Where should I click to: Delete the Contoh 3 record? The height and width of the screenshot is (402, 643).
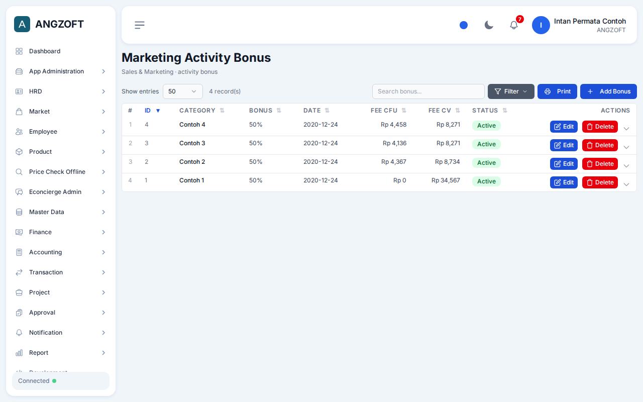coord(600,145)
